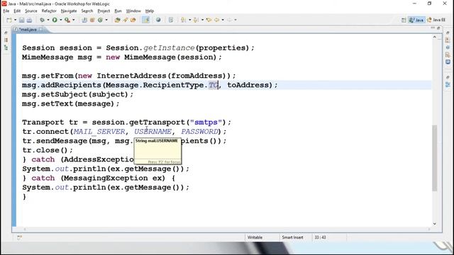Click the Restore icon in left trim

[6, 33]
